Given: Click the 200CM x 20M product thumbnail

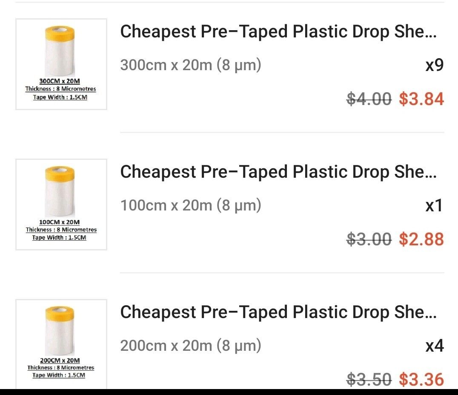Looking at the screenshot, I should click(60, 342).
